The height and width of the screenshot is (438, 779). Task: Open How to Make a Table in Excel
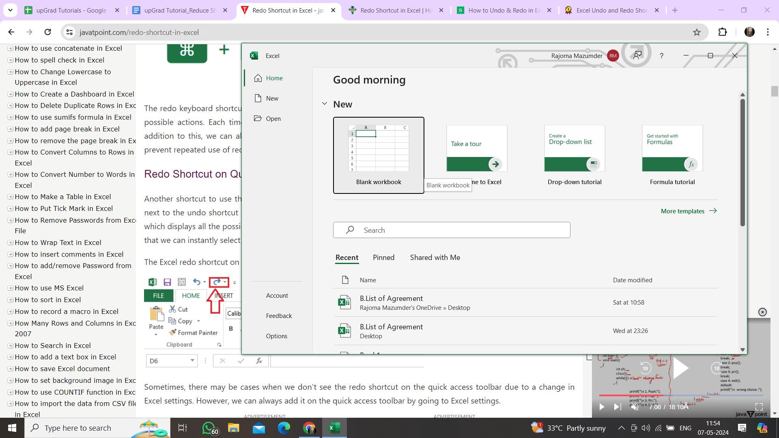pyautogui.click(x=63, y=197)
